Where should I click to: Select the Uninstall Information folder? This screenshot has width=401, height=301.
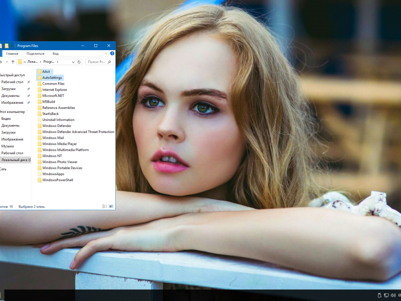(58, 120)
